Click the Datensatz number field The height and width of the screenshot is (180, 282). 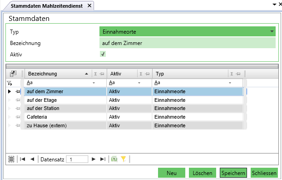click(77, 159)
